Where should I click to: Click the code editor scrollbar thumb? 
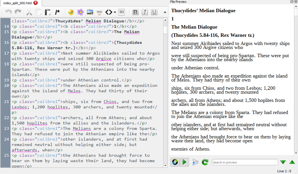click(x=165, y=29)
